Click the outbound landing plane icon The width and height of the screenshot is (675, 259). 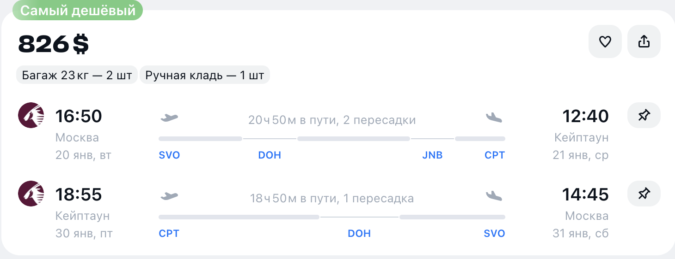(494, 117)
